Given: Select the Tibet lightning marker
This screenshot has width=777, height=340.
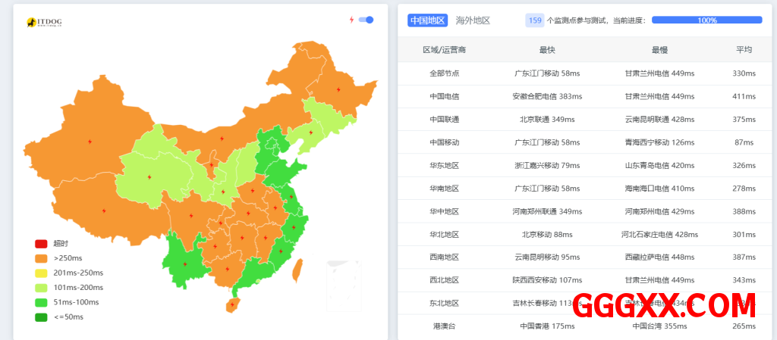Looking at the screenshot, I should pyautogui.click(x=104, y=211).
